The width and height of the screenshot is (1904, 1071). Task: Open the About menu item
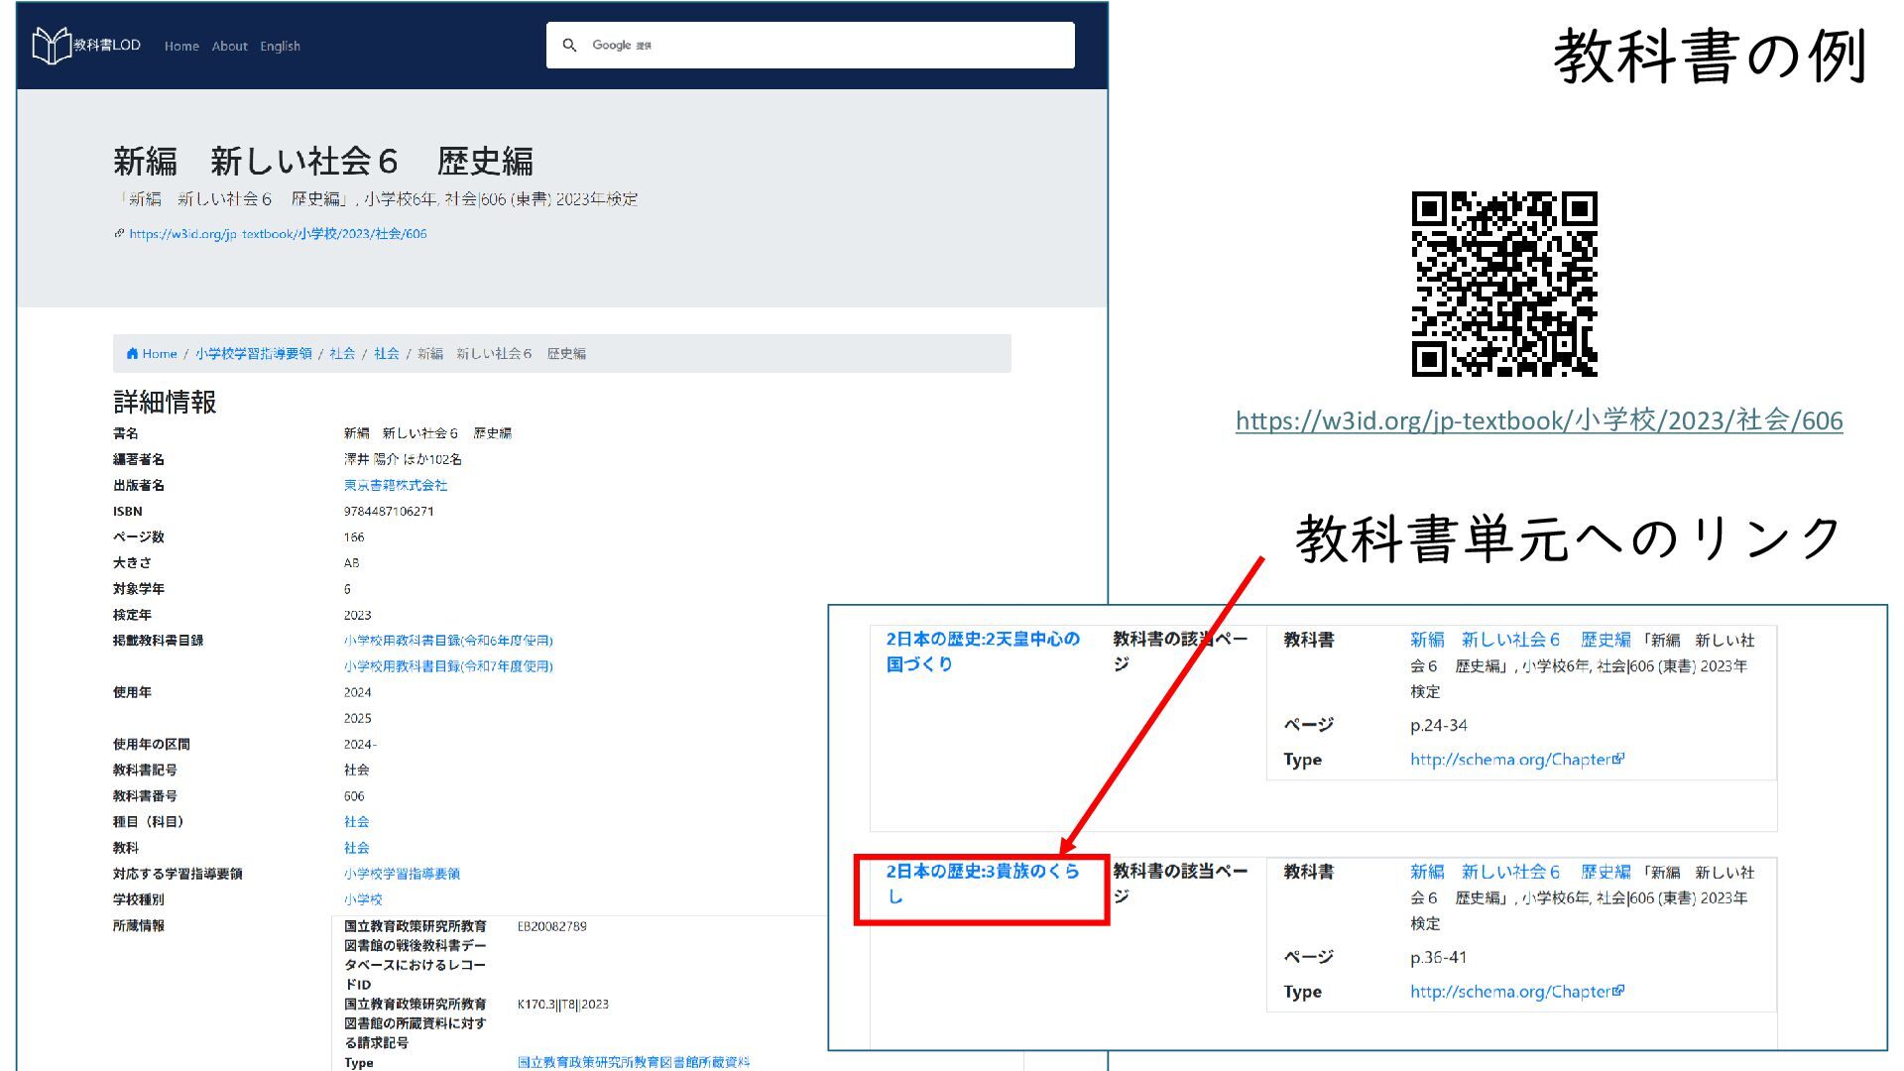229,47
